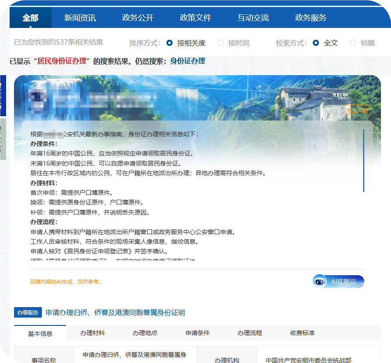View the 收费标准 section tab

[302, 333]
